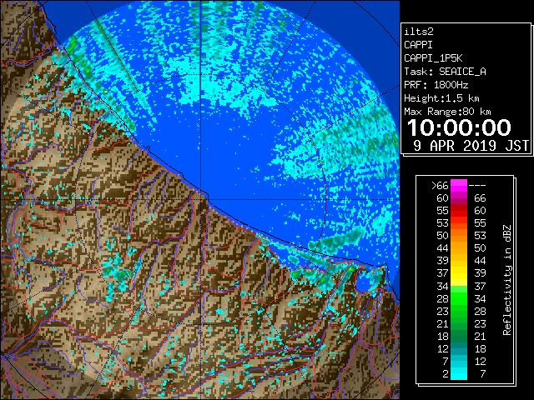The width and height of the screenshot is (534, 400).
Task: Click the "PRF: 1800Hz" entry
Action: (x=436, y=85)
